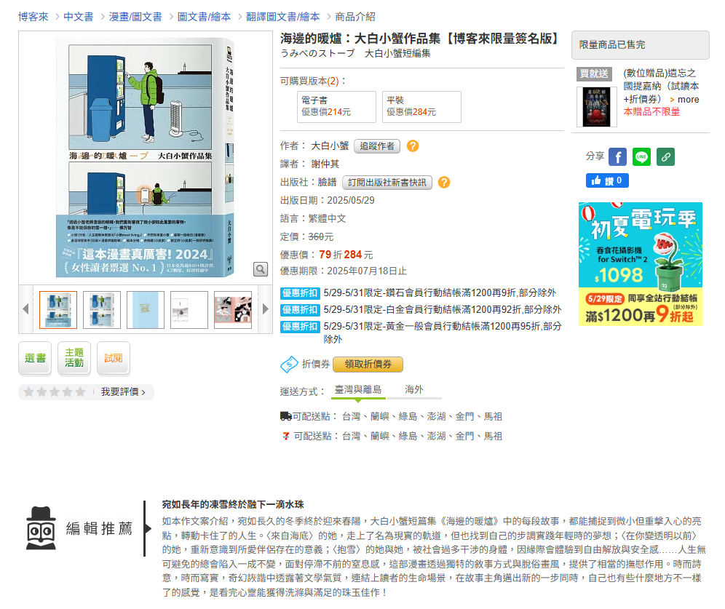Click text '出版日期：2025/05/29'
This screenshot has height=609, width=725.
click(328, 201)
